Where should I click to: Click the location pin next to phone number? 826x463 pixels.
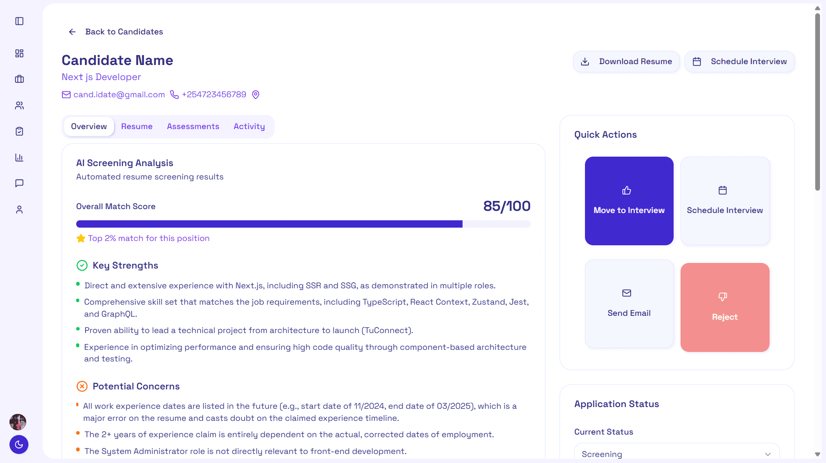pos(256,94)
